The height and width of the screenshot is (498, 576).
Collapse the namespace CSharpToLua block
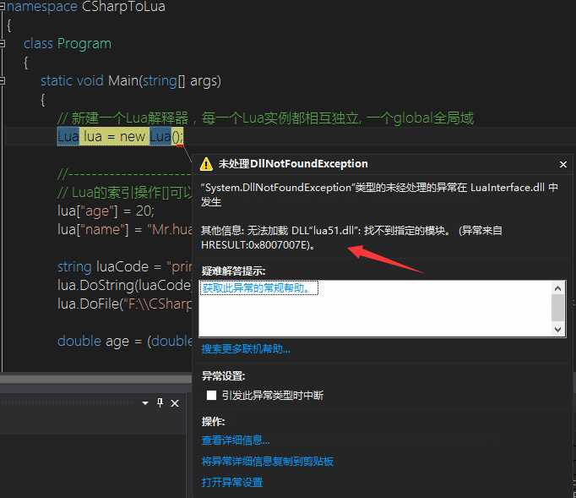coord(3,6)
